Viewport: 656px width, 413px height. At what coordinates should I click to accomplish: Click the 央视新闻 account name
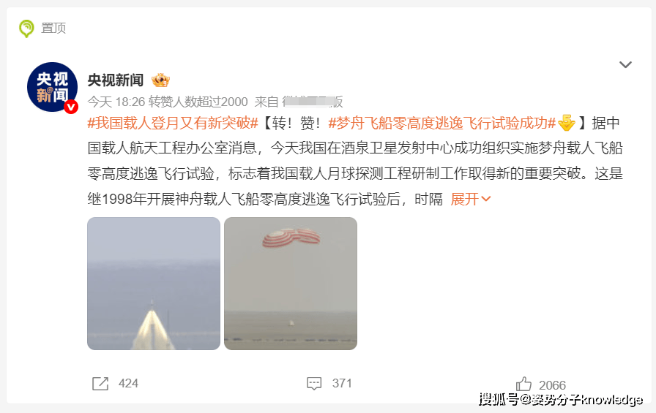[116, 80]
